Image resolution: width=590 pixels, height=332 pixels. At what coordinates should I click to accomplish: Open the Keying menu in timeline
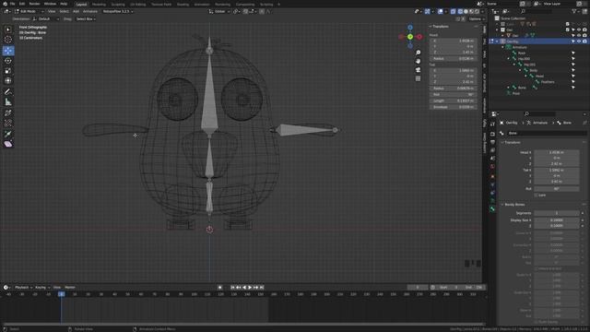tap(41, 287)
